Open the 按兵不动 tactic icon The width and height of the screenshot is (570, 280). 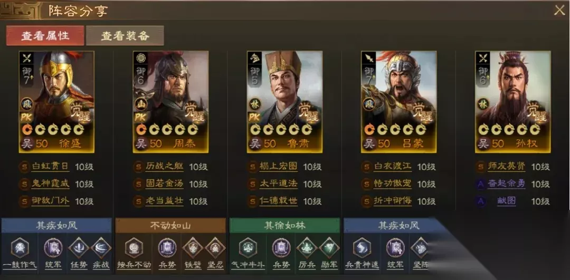tap(134, 248)
